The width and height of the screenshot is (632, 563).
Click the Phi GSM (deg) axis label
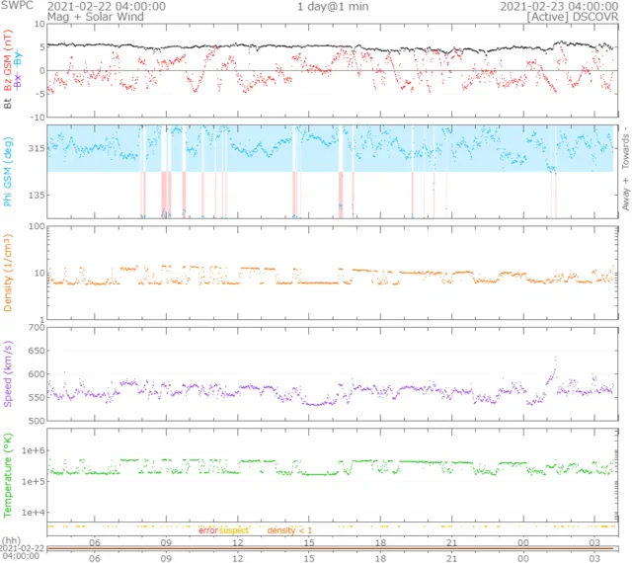click(10, 171)
